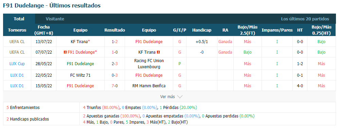Open Racing FC Union Luxembourg team page
The height and width of the screenshot is (128, 339).
tap(149, 64)
